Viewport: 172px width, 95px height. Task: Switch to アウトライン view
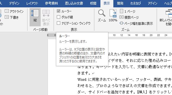coord(14,11)
